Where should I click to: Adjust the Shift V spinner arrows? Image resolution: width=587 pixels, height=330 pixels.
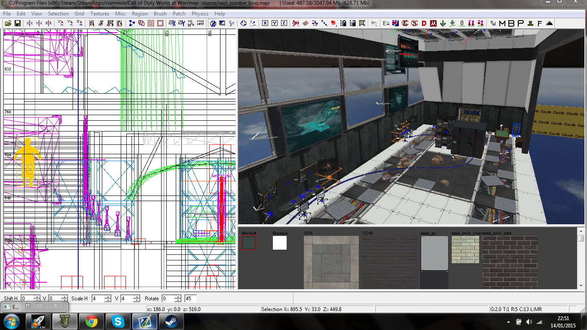click(64, 298)
